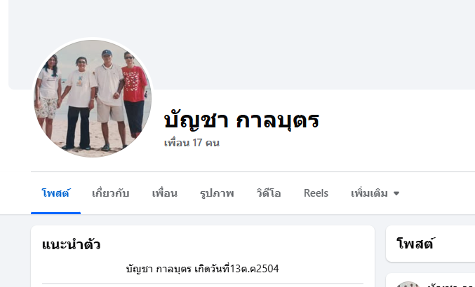Click the empty grey cover photo area

point(242,45)
